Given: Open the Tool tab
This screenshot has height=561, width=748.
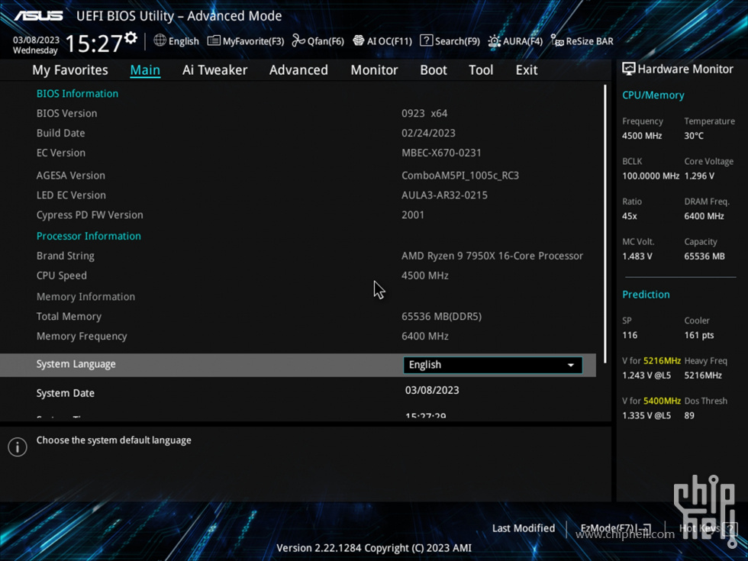Looking at the screenshot, I should [481, 70].
